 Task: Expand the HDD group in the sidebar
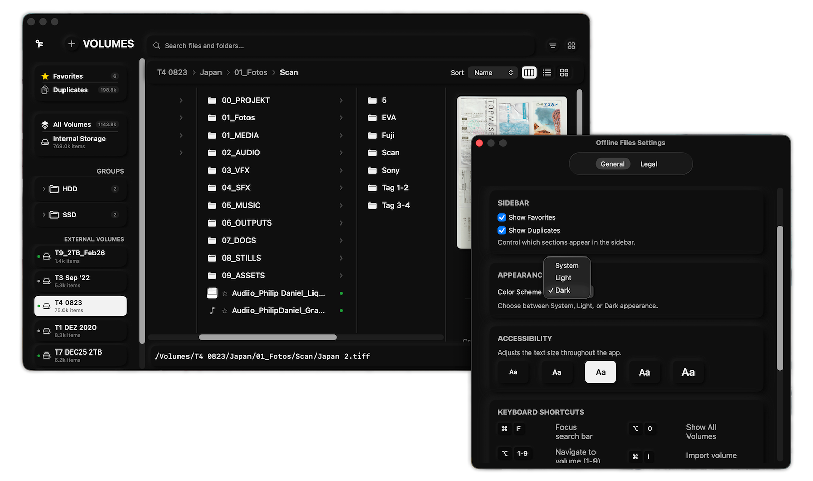(x=44, y=189)
